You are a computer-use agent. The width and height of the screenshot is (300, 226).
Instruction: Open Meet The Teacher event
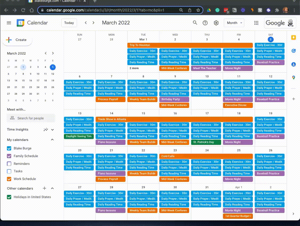(x=206, y=68)
